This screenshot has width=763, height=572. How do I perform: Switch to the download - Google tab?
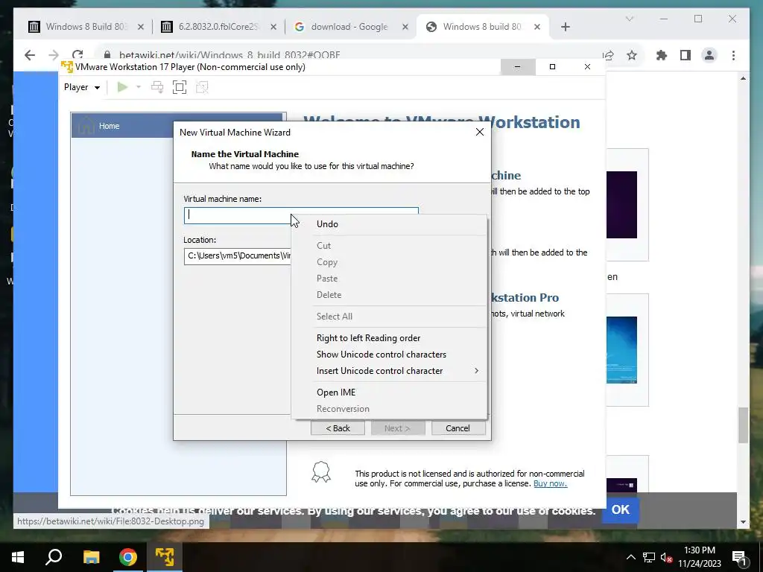(x=349, y=27)
